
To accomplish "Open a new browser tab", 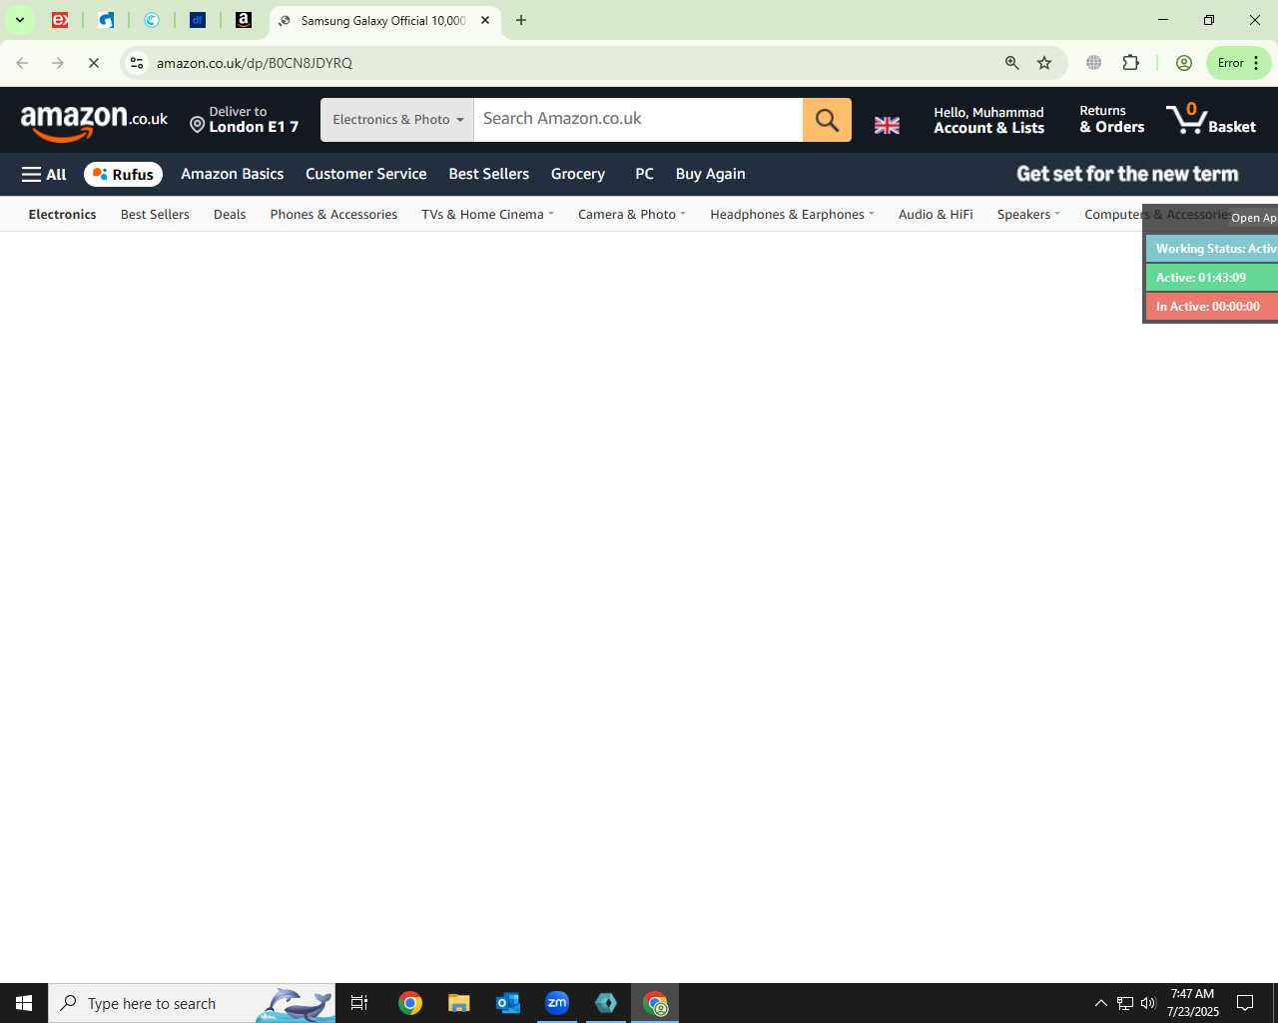I will tap(521, 20).
